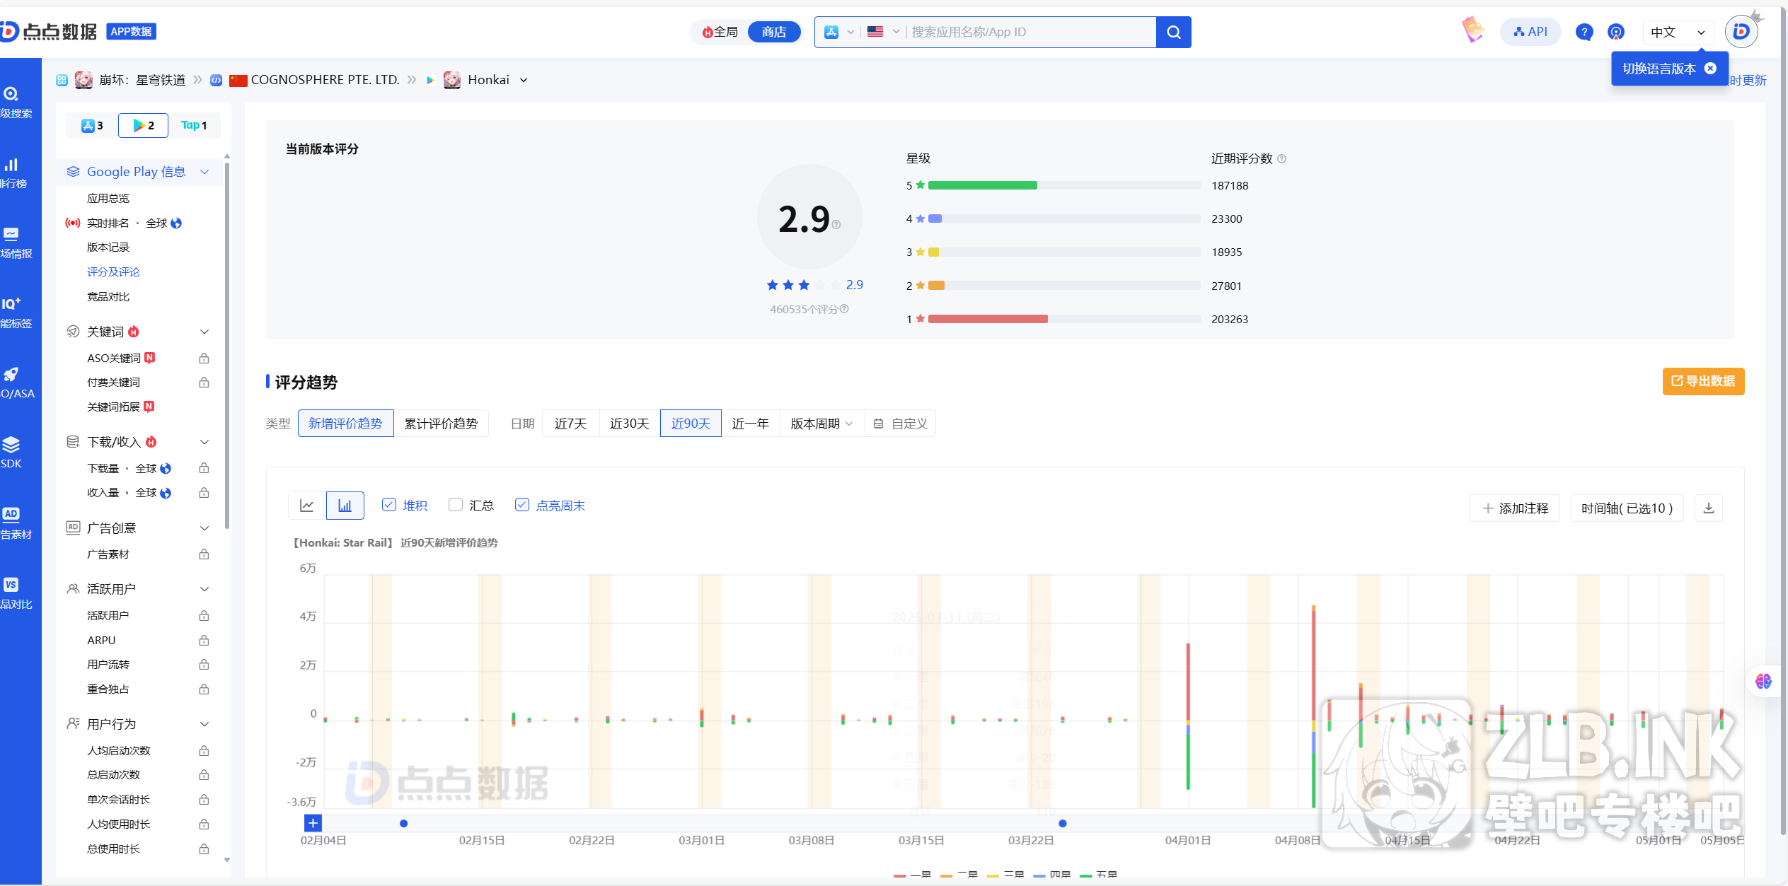Screen dimensions: 1788x886
Task: Open 评分及评论 menu item
Action: click(x=113, y=272)
